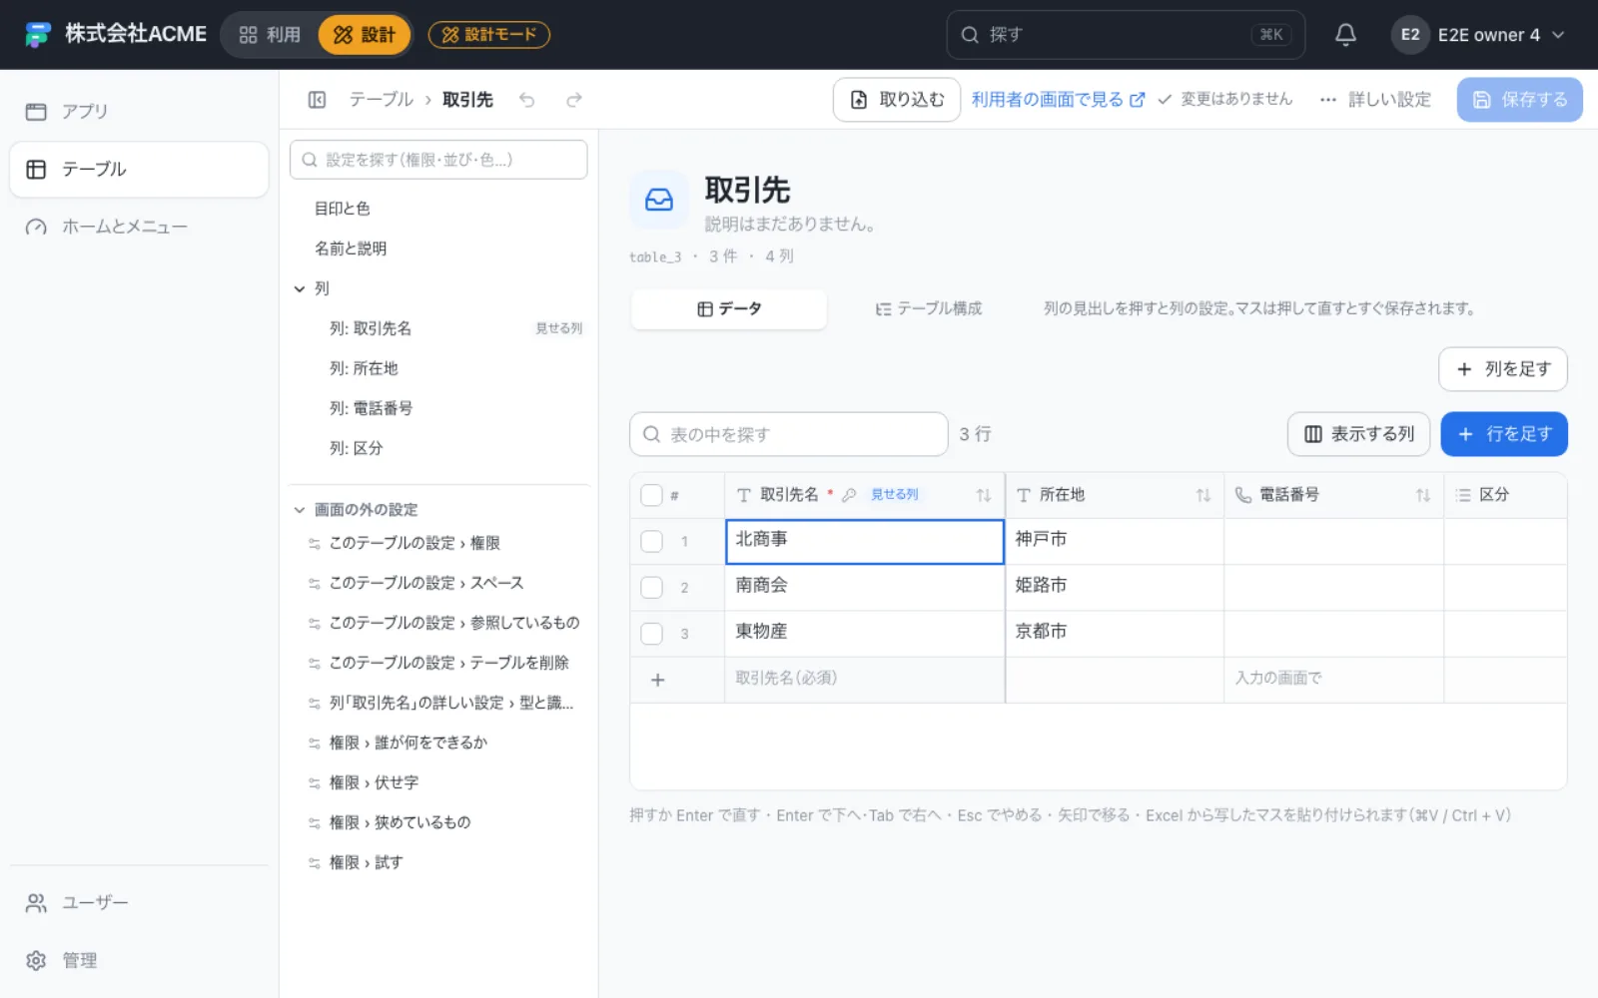1598x998 pixels.
Task: Click 取り込む import button
Action: coord(897,100)
